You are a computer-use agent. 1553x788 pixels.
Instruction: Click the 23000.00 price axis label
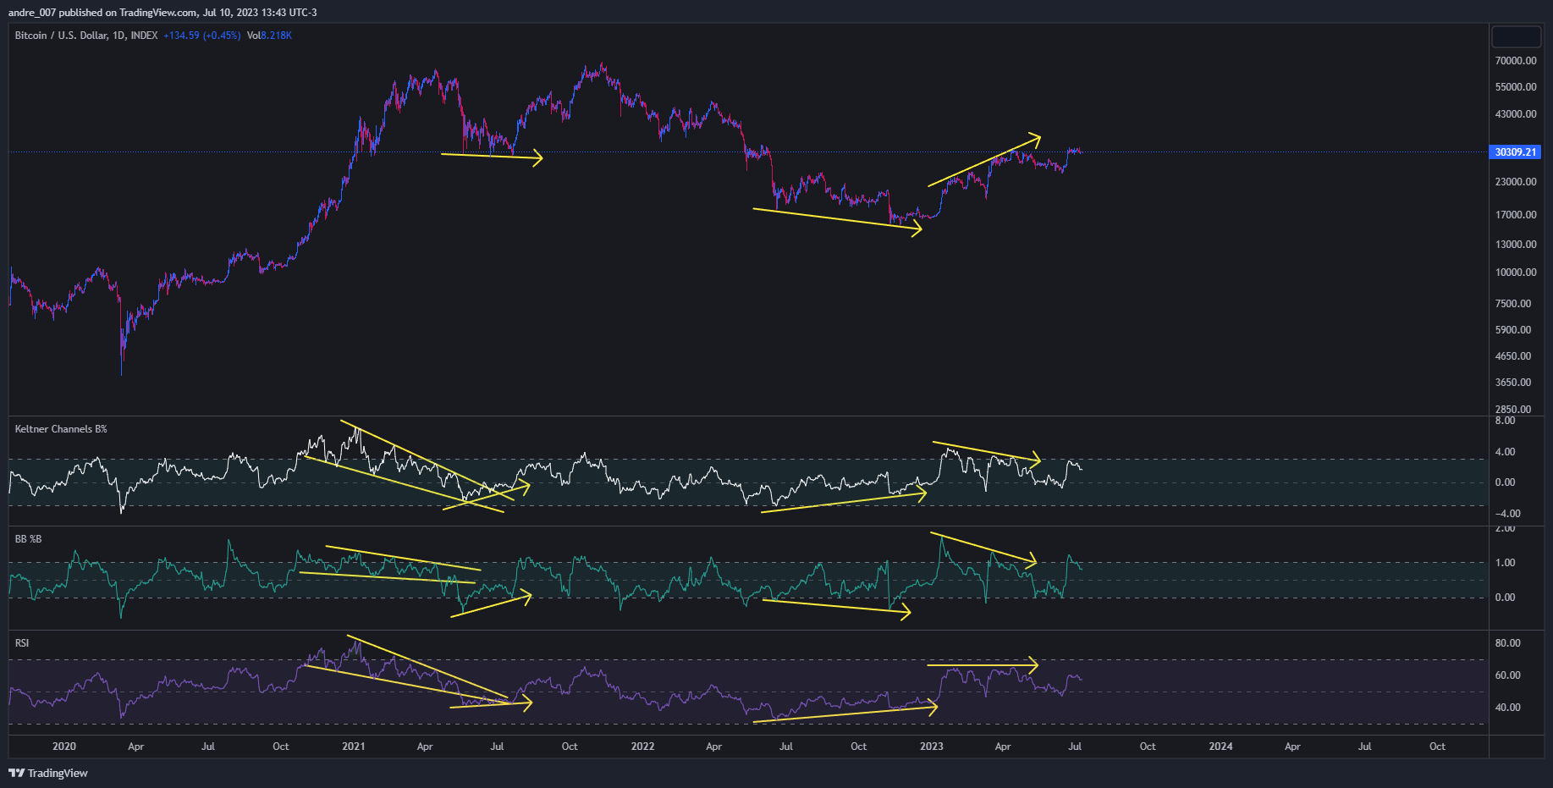[1516, 182]
